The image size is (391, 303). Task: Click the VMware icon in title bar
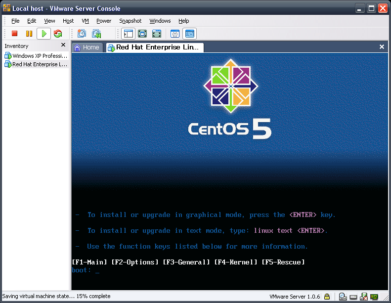pos(7,8)
